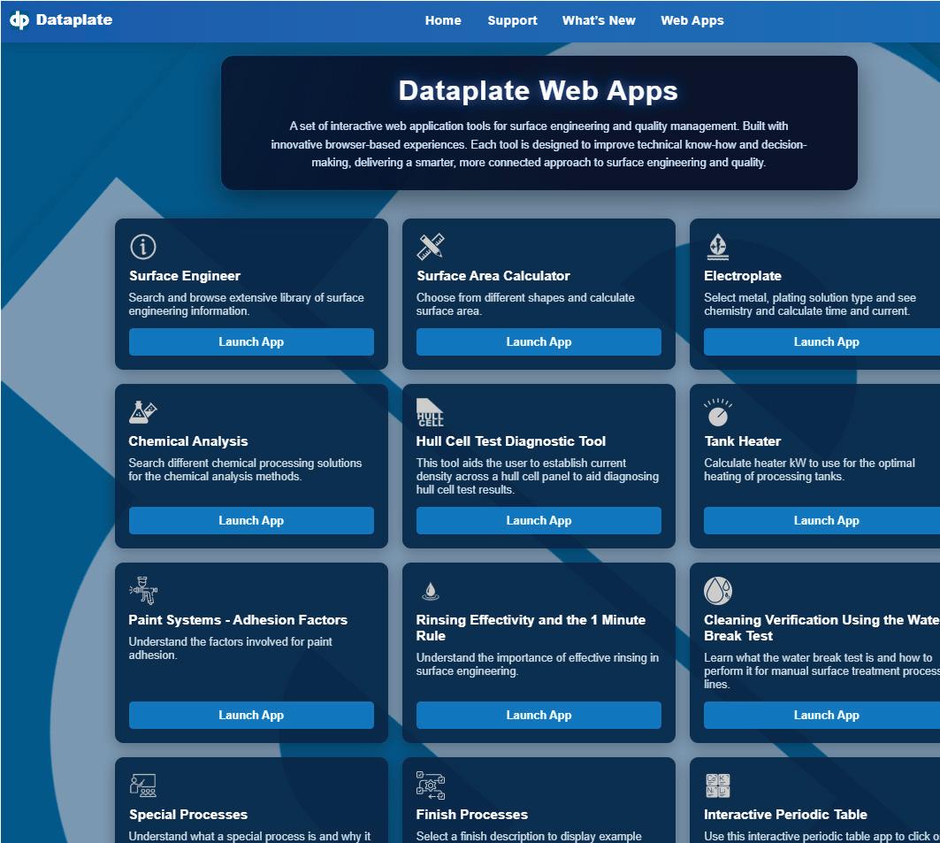The height and width of the screenshot is (843, 940).
Task: Launch the Chemical Analysis app
Action: (251, 520)
